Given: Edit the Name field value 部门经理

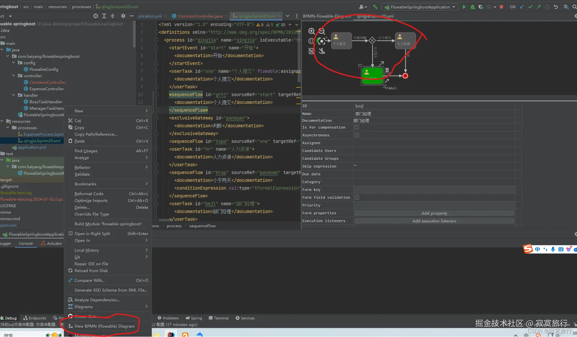Looking at the screenshot, I should (x=434, y=114).
